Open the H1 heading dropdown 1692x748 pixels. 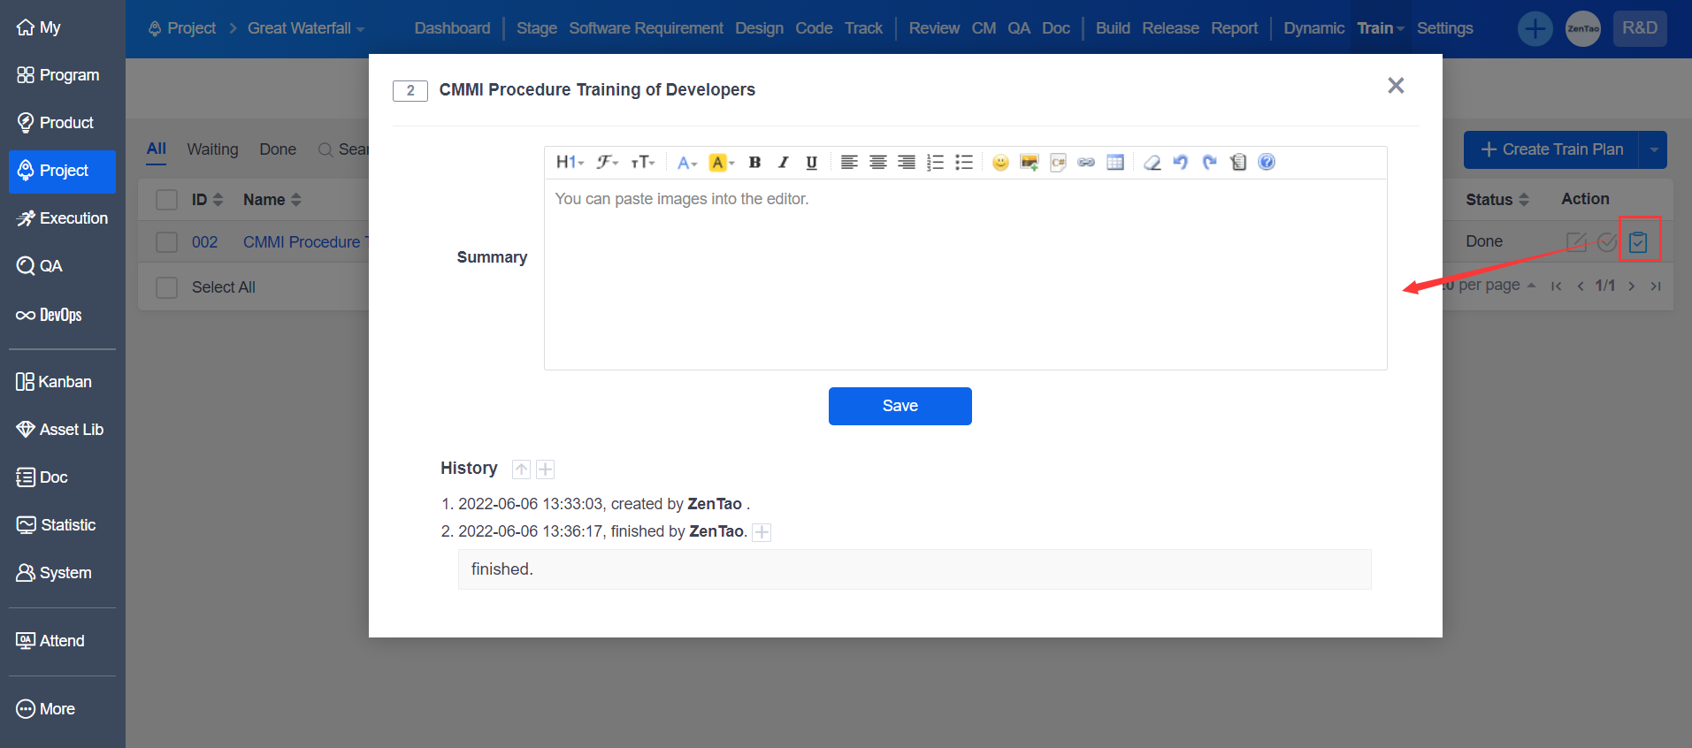pos(570,162)
